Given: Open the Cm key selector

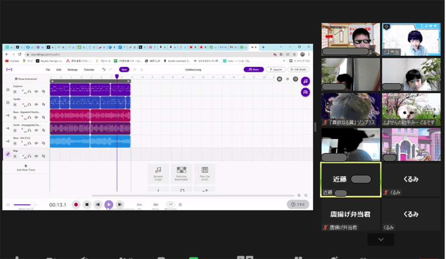Looking at the screenshot, I should [139, 205].
